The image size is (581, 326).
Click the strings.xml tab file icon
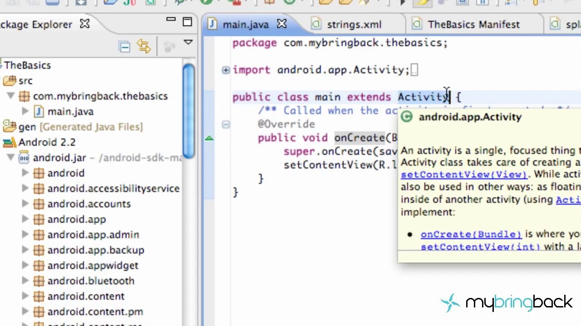[317, 24]
